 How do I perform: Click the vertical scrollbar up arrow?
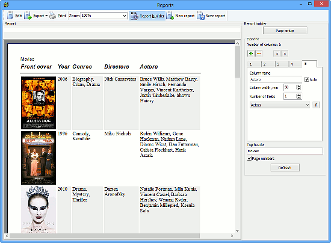238,43
